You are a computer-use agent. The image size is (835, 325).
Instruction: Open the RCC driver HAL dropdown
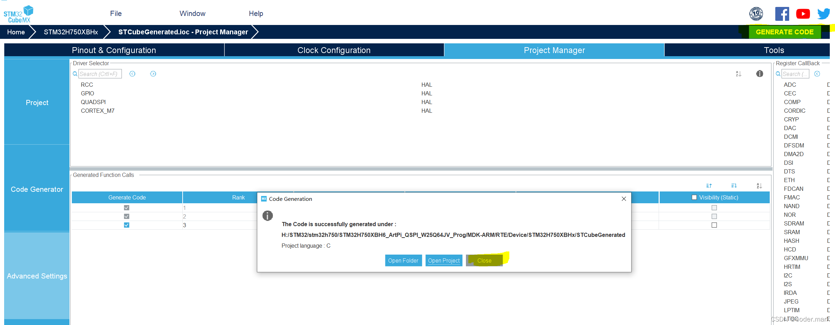[x=427, y=85]
